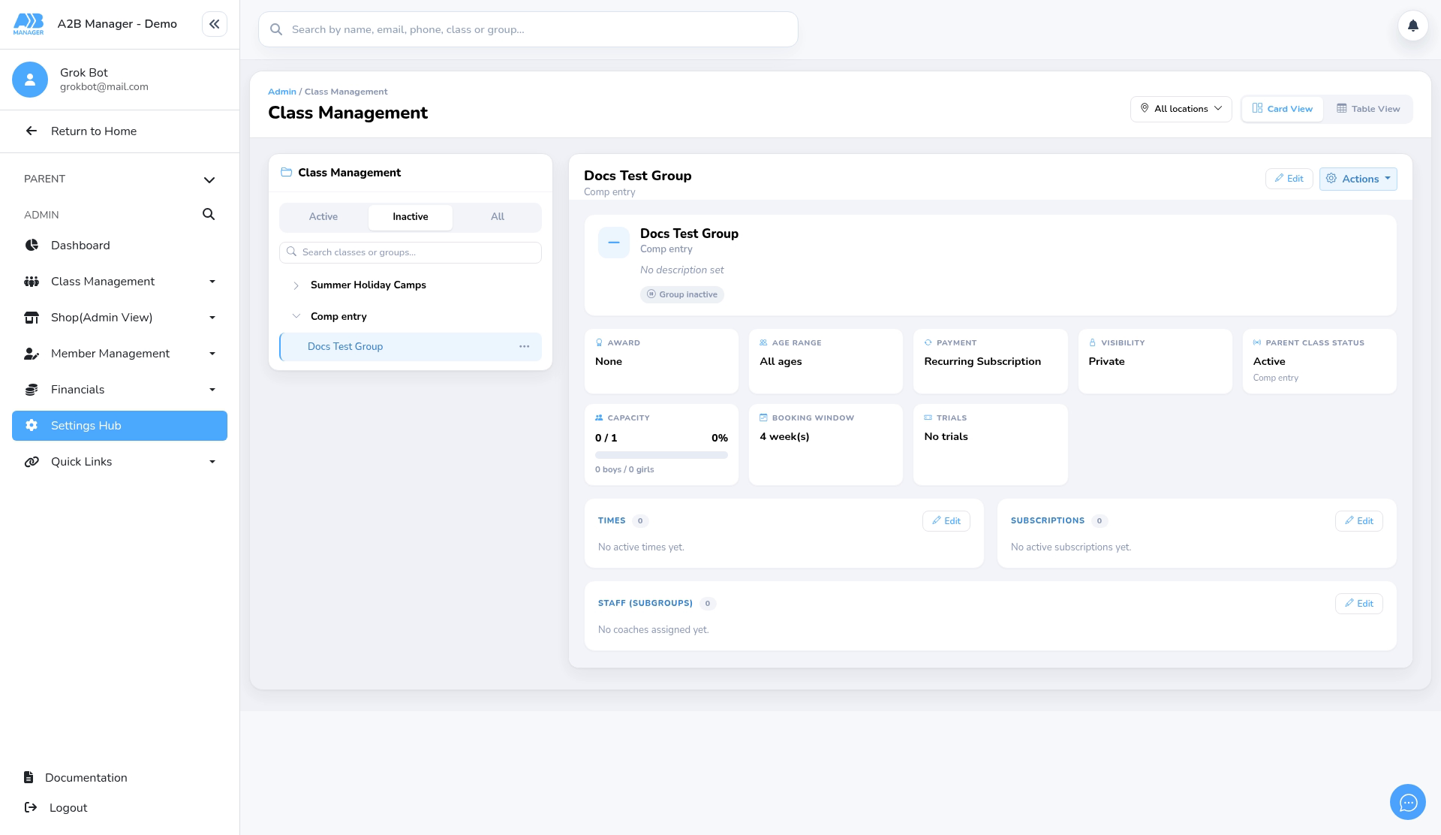This screenshot has width=1441, height=835.
Task: Focus the global search field
Action: (x=528, y=29)
